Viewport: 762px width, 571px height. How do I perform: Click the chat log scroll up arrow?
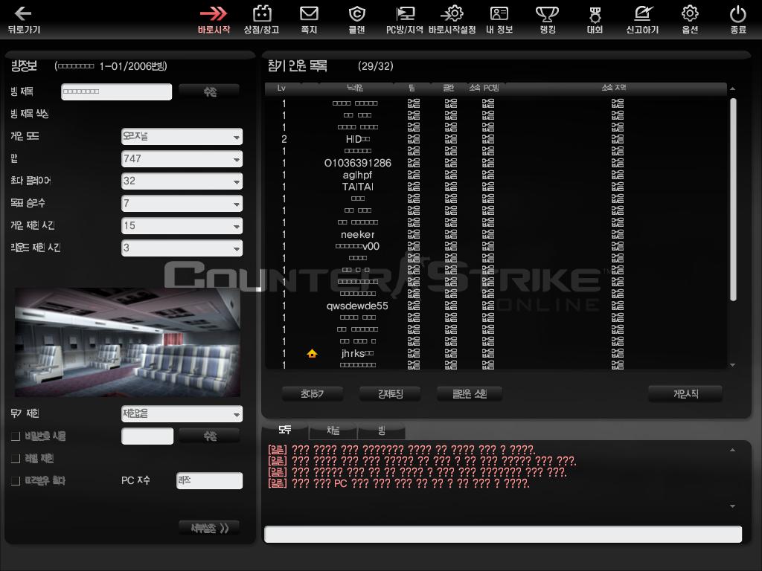pyautogui.click(x=732, y=451)
